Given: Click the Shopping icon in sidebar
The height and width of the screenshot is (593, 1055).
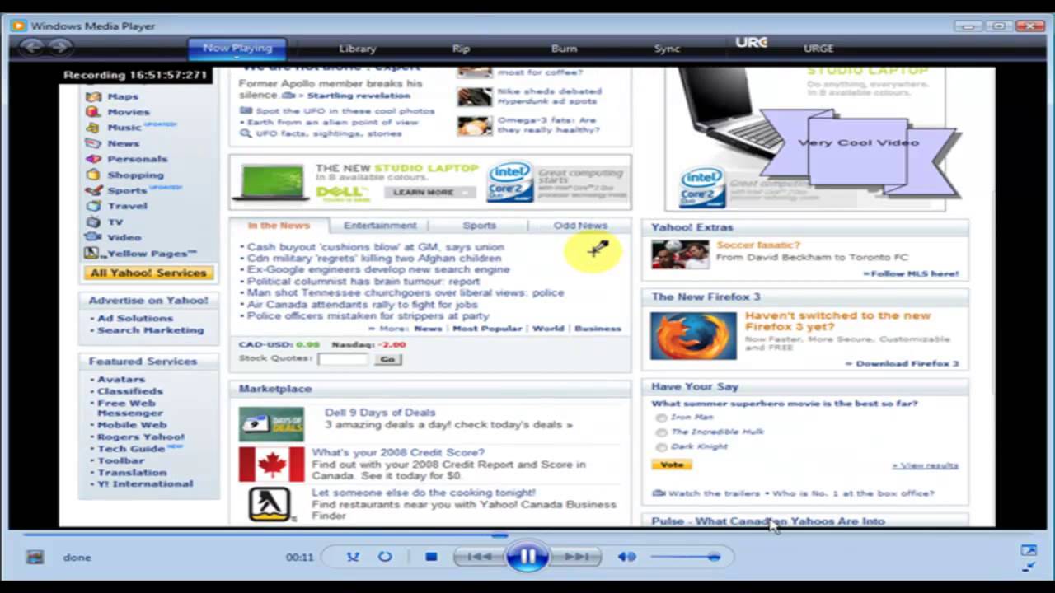Looking at the screenshot, I should [x=93, y=175].
